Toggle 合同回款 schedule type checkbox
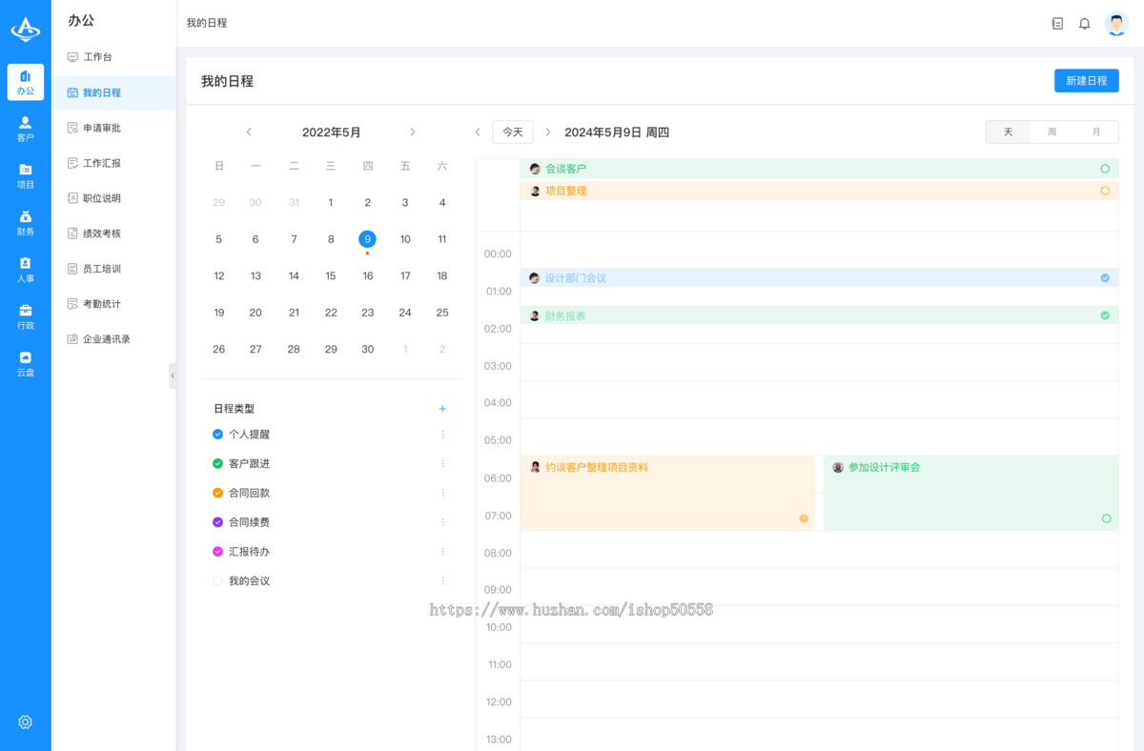The height and width of the screenshot is (751, 1144). point(217,493)
